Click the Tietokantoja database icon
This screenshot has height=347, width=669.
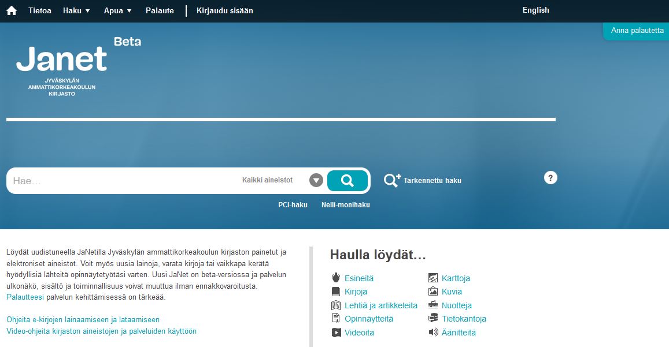433,319
